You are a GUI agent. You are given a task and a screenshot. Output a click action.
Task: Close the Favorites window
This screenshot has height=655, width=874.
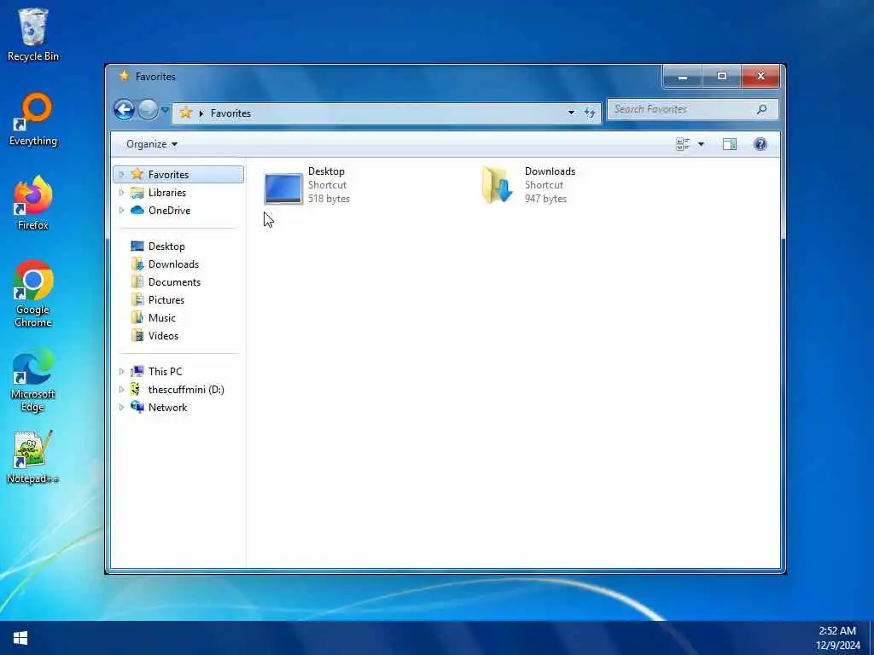(760, 76)
